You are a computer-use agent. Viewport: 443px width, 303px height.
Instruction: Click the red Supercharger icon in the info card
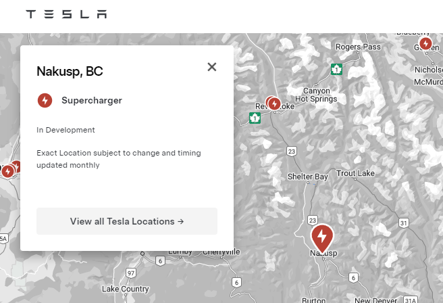pos(45,101)
